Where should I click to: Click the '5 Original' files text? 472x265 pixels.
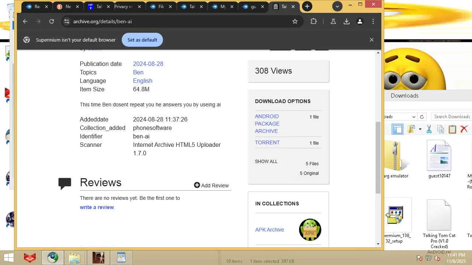(x=309, y=173)
